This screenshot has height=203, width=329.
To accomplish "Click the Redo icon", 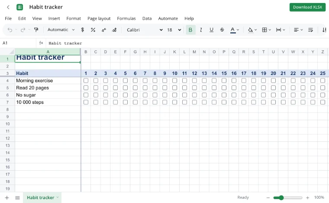I will tap(23, 30).
